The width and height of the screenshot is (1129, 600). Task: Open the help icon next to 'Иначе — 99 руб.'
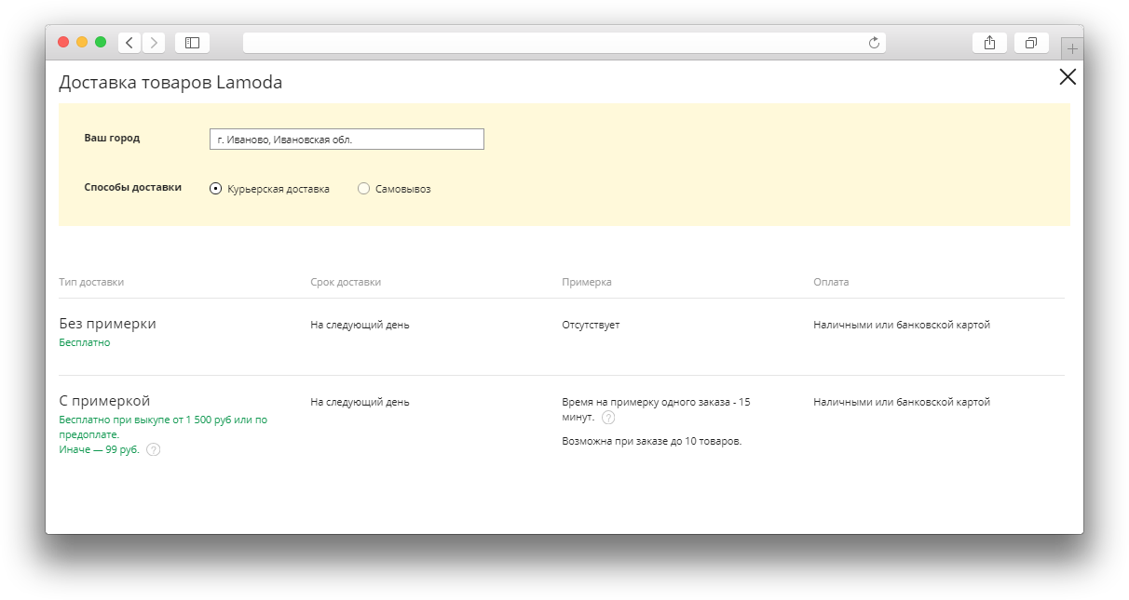pyautogui.click(x=154, y=449)
